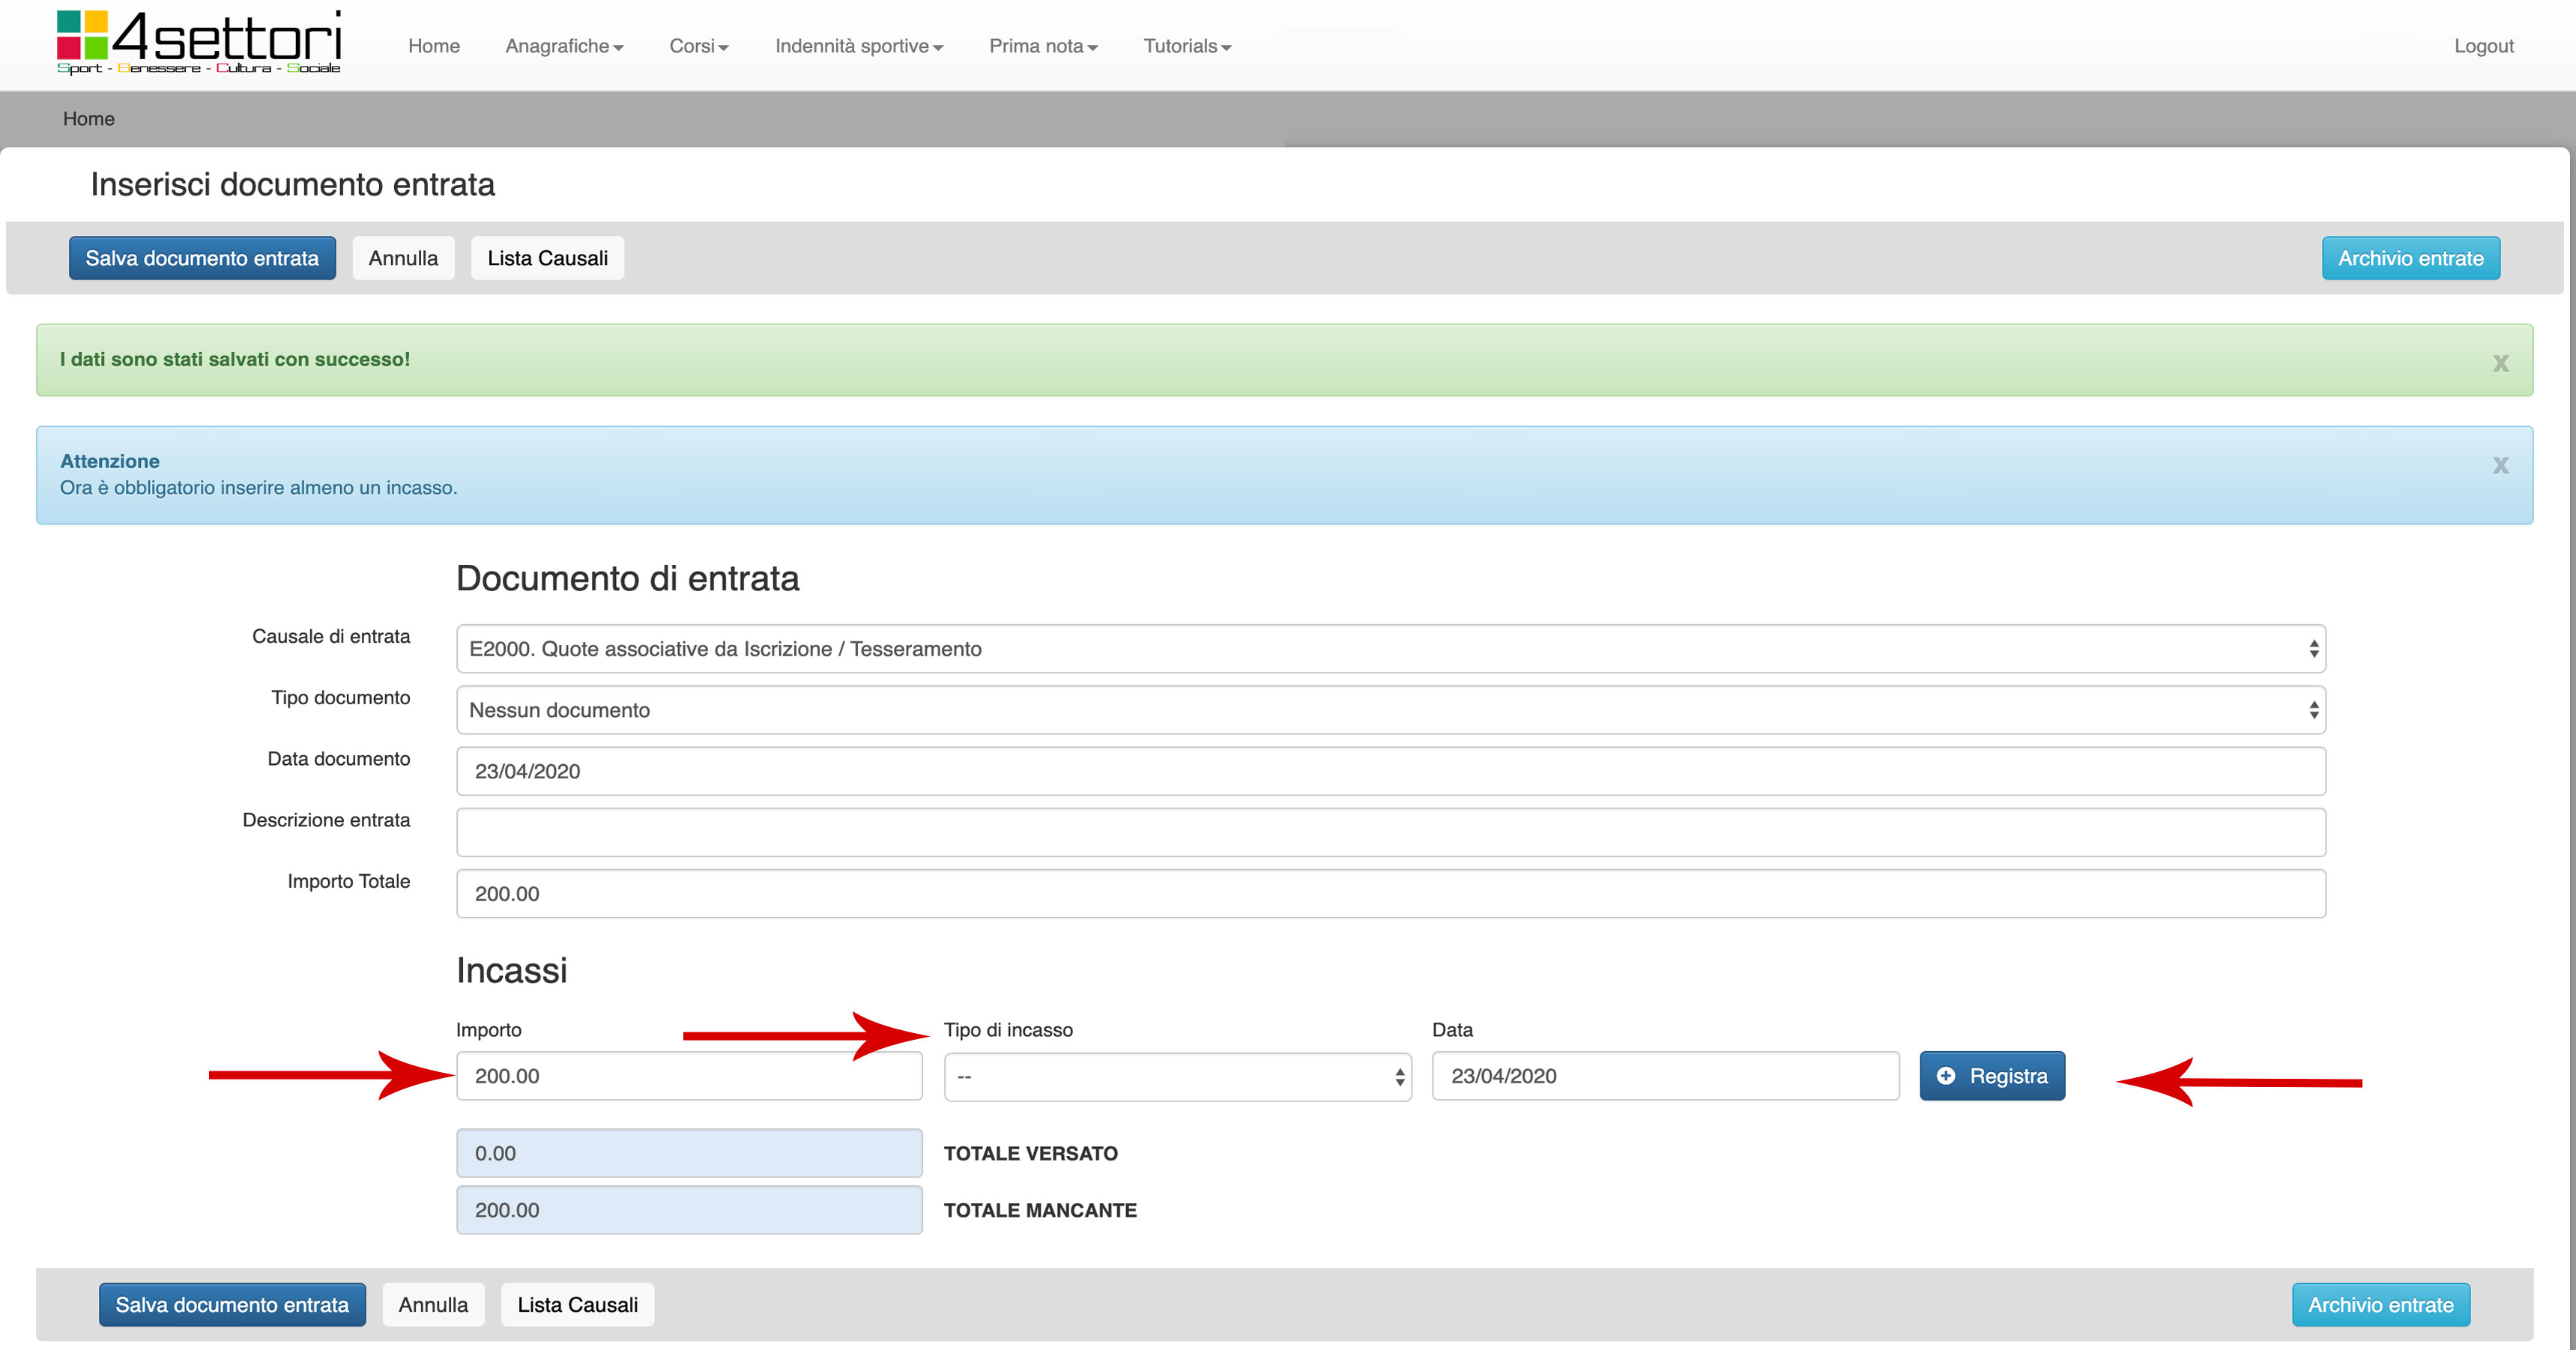Click the 4settori logo
This screenshot has height=1350, width=2576.
[198, 43]
